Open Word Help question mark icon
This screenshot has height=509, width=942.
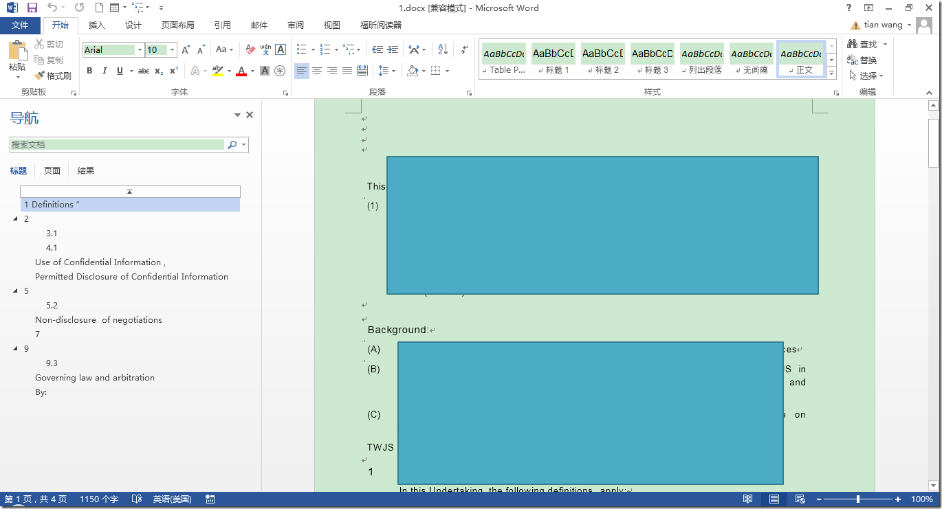click(849, 8)
